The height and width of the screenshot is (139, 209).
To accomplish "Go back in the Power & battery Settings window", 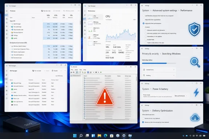I will click(142, 84).
